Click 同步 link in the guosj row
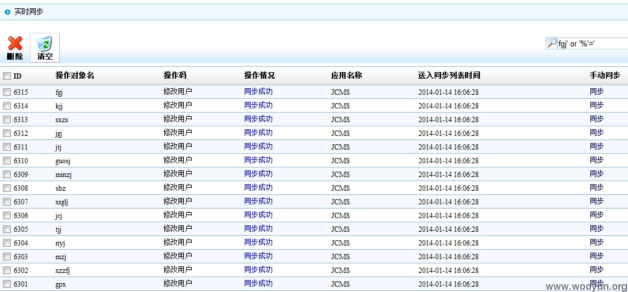Screen dimensions: 628x292 (596, 160)
